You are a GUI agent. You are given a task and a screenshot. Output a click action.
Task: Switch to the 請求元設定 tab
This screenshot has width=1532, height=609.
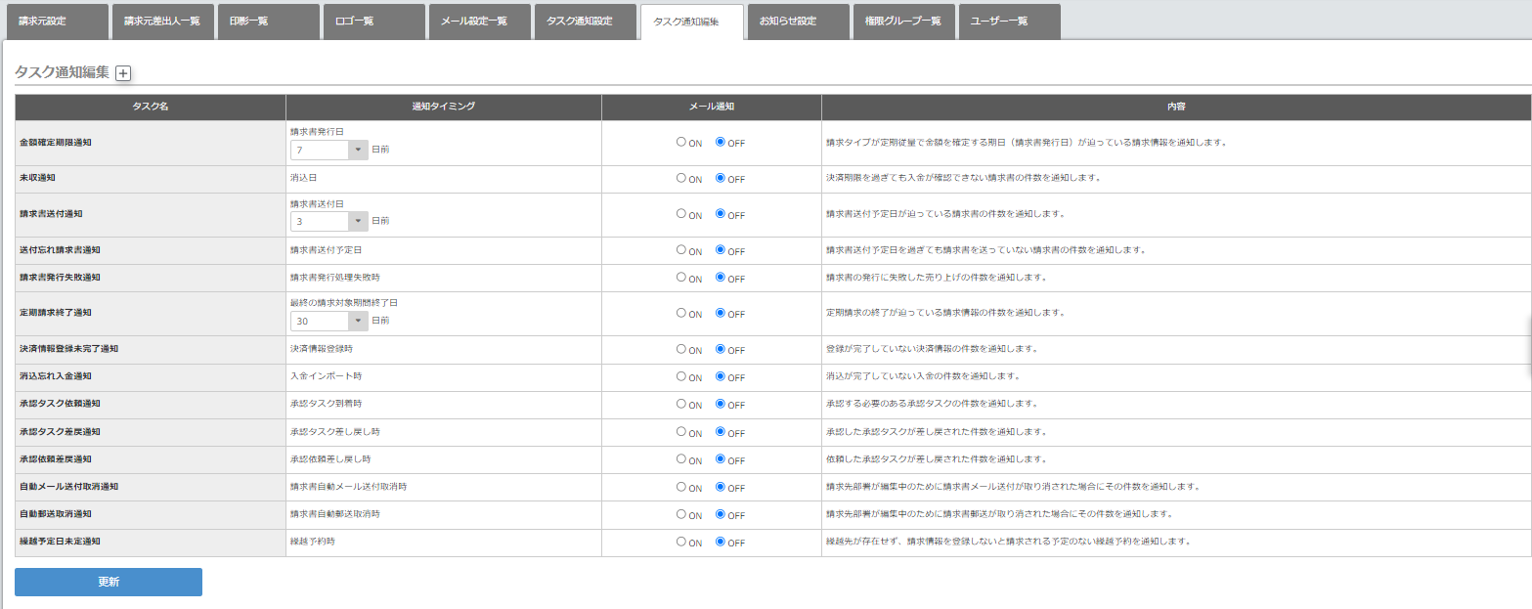(55, 22)
